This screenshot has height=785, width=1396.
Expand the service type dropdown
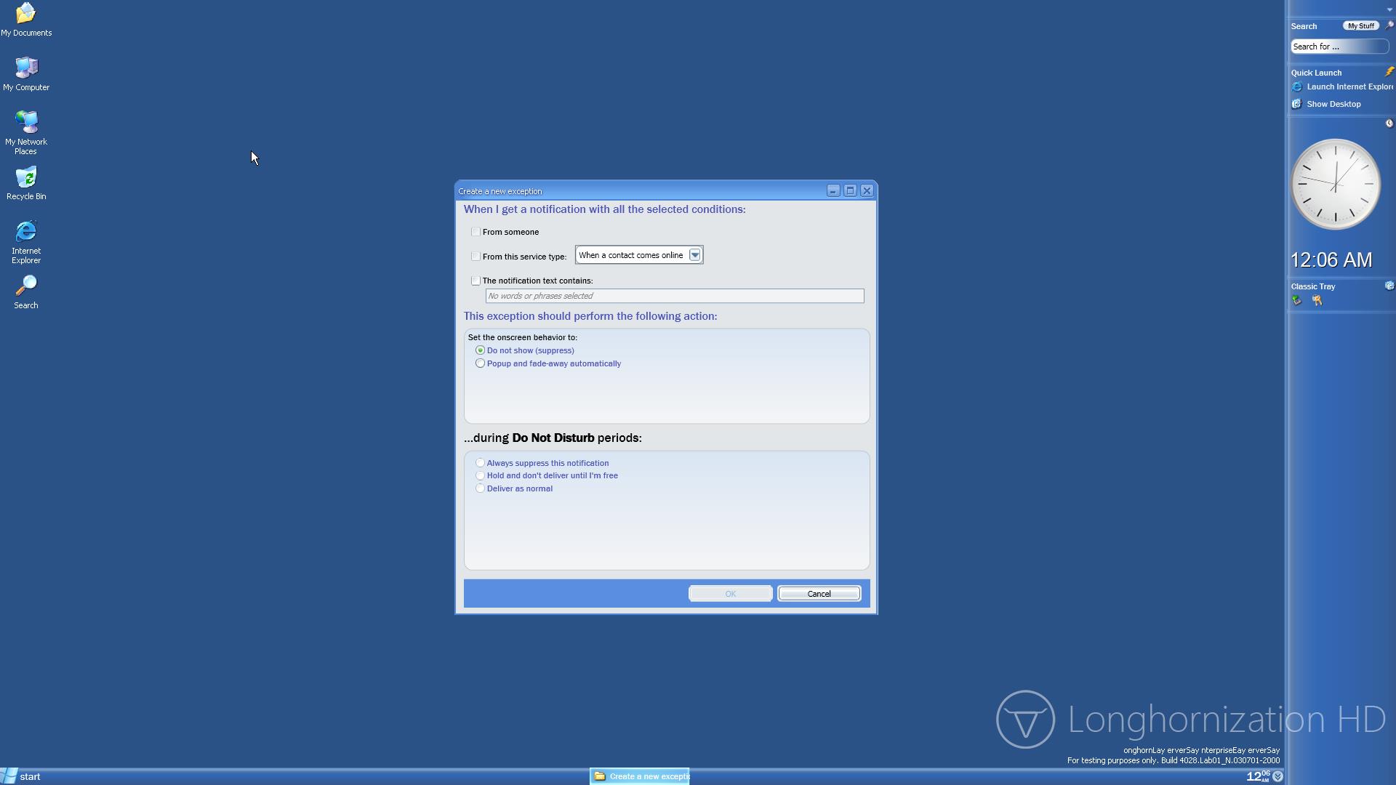click(x=694, y=255)
